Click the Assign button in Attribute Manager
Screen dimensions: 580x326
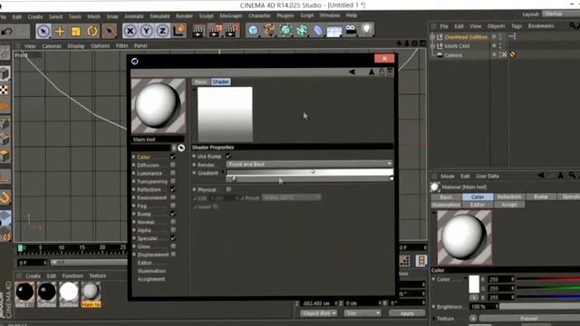509,205
